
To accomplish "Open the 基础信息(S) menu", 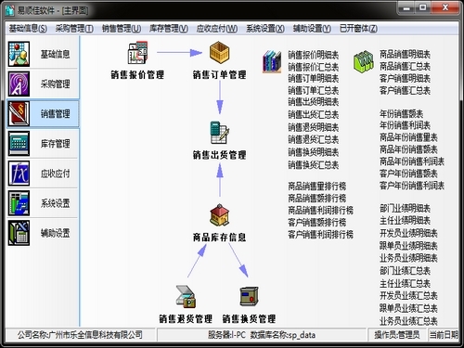I will point(28,29).
